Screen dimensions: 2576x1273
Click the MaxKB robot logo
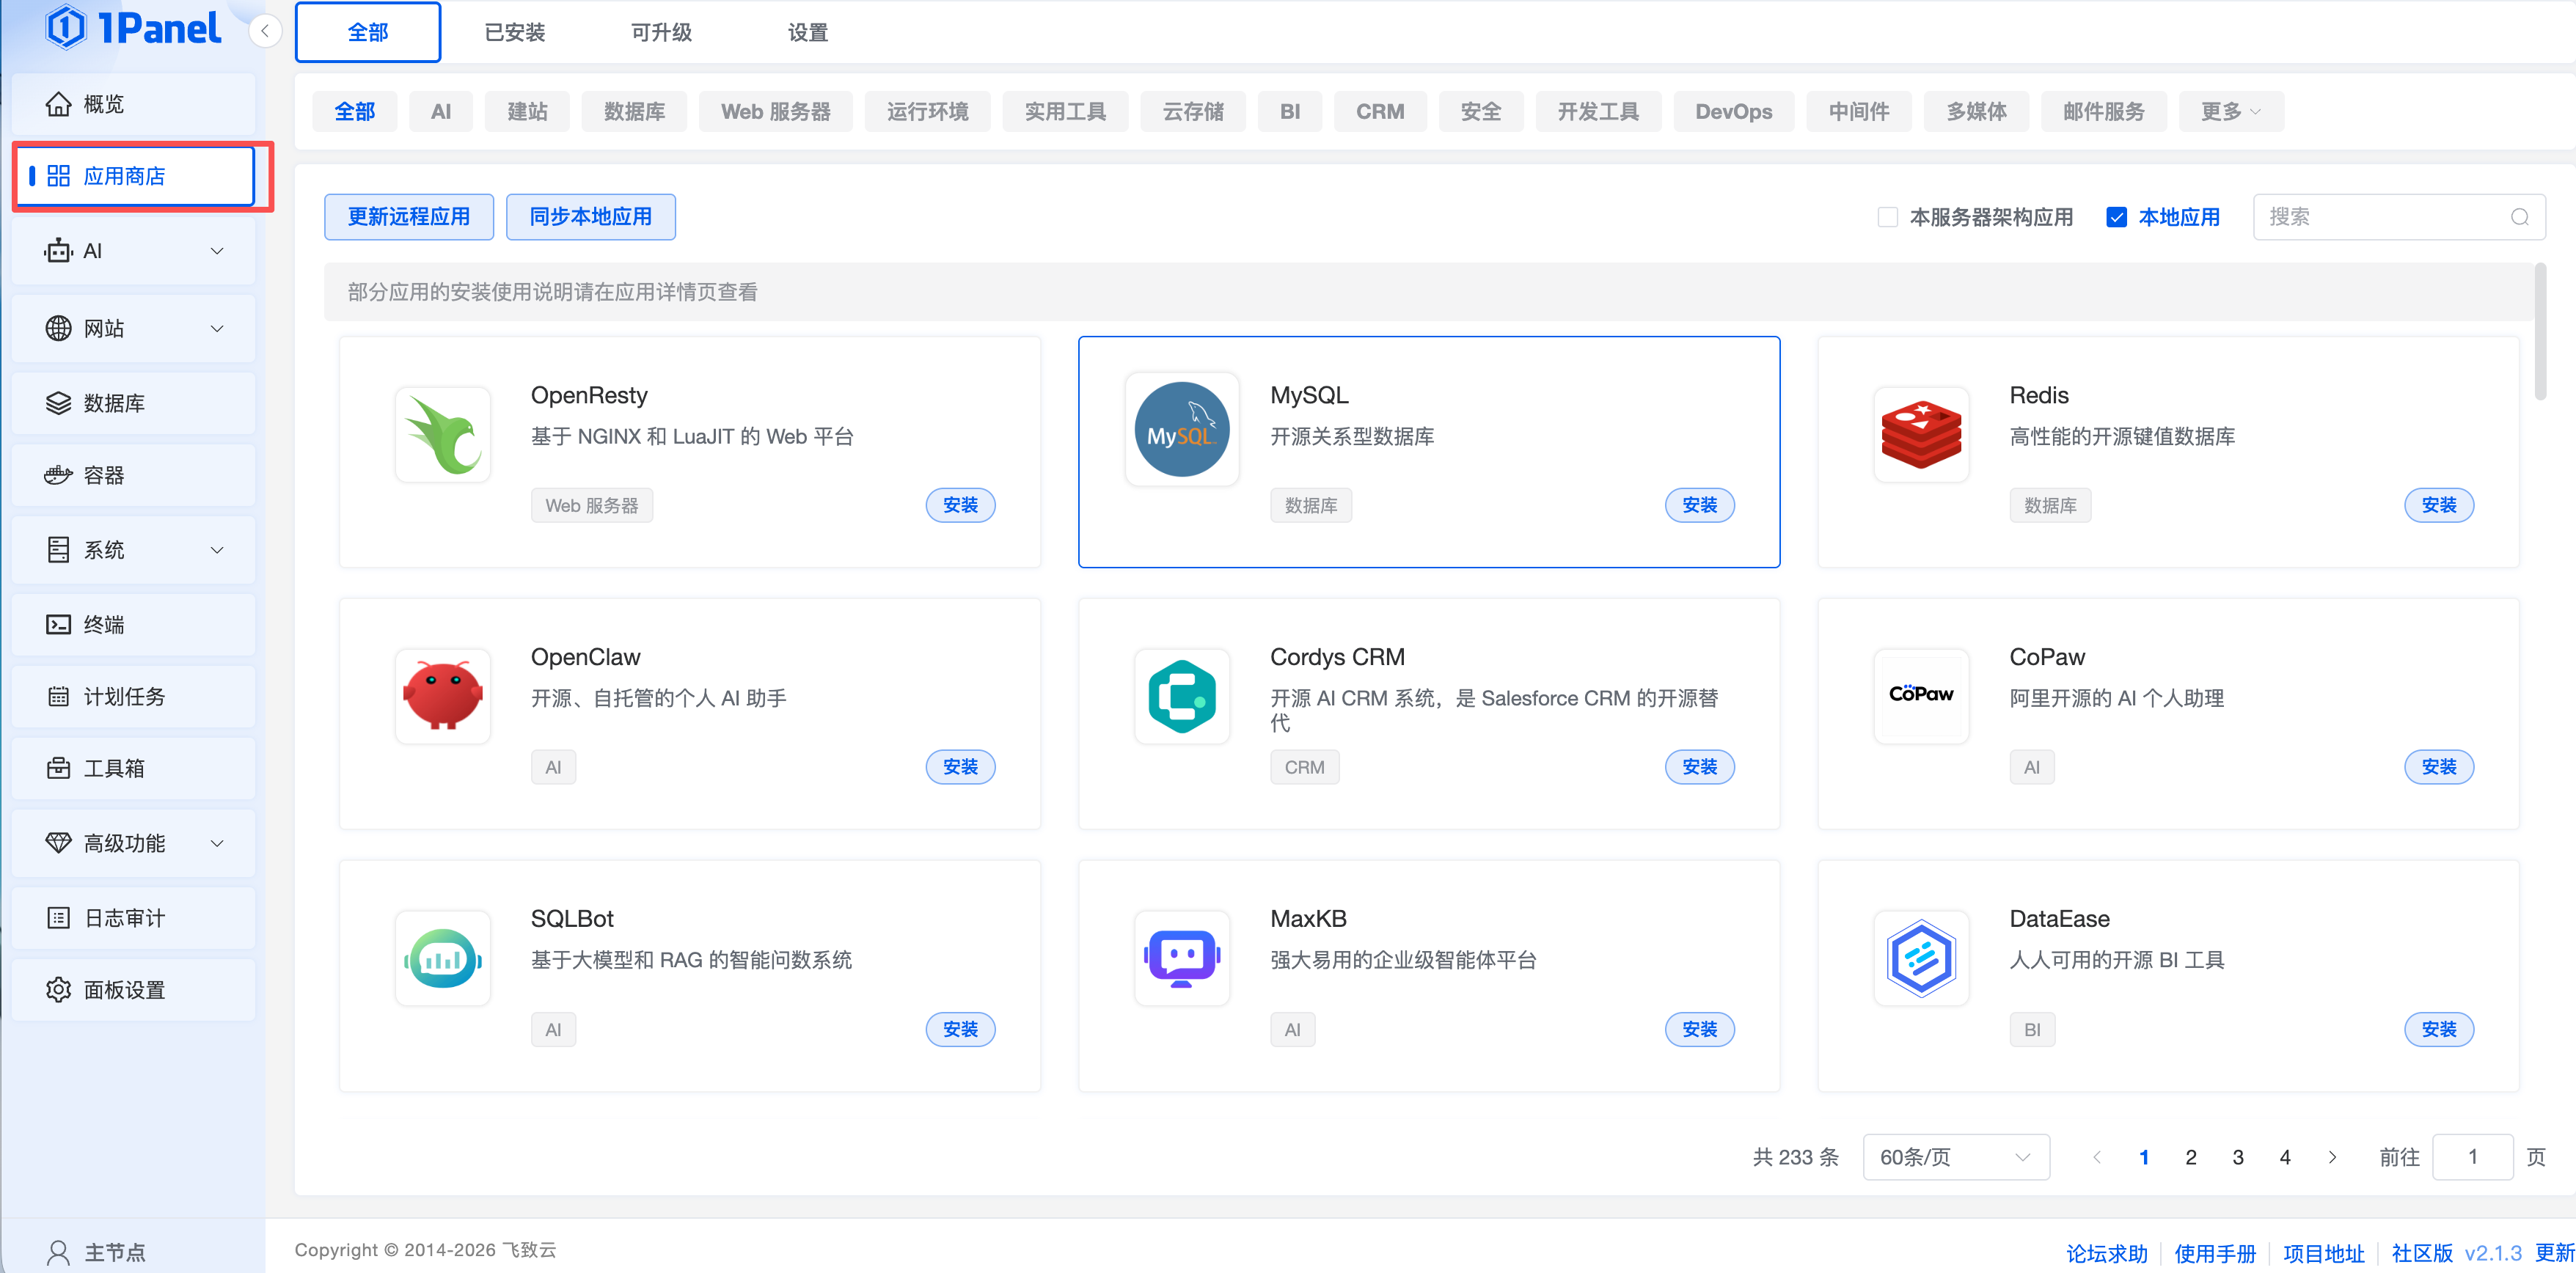[x=1181, y=957]
